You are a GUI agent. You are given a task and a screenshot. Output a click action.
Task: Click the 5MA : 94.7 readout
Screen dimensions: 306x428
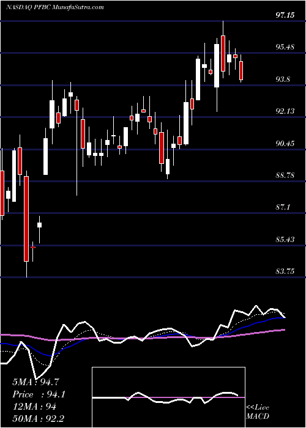35,382
